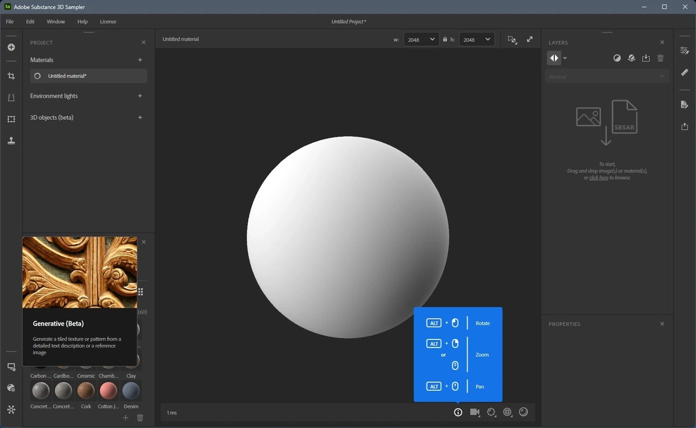Select the Crop tool in left sidebar
696x428 pixels.
(11, 76)
